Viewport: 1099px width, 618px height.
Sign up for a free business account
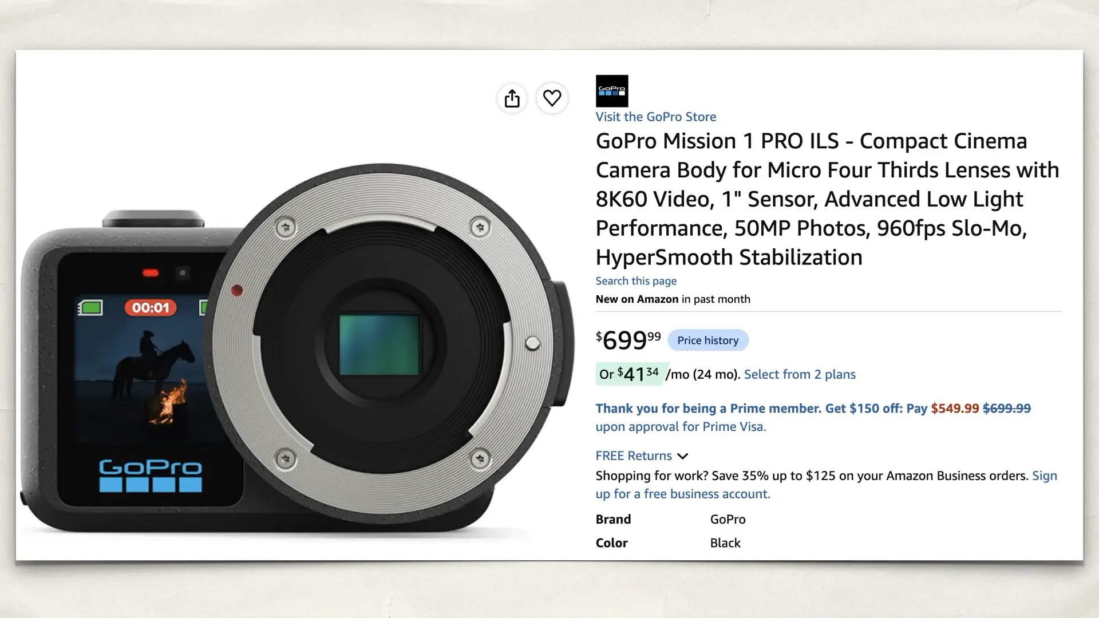826,485
